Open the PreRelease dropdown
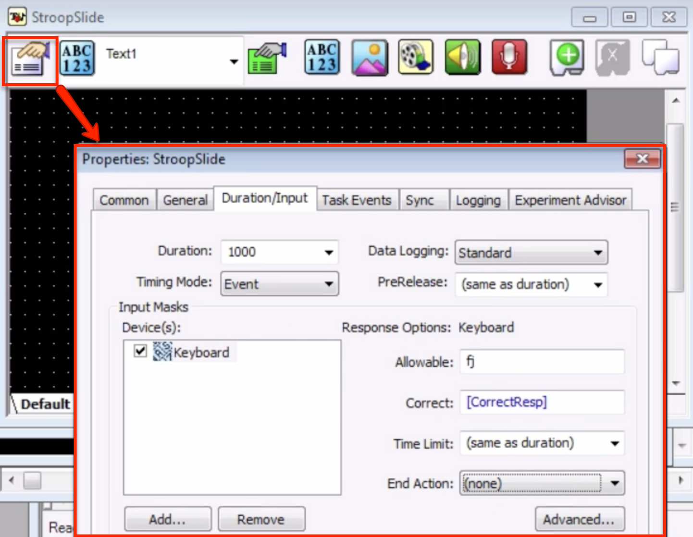This screenshot has height=537, width=693. tap(598, 284)
